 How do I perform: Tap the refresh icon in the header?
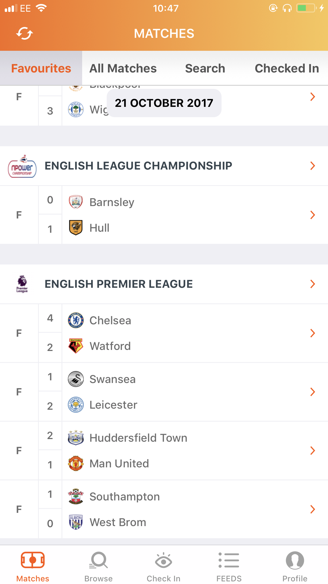[24, 34]
